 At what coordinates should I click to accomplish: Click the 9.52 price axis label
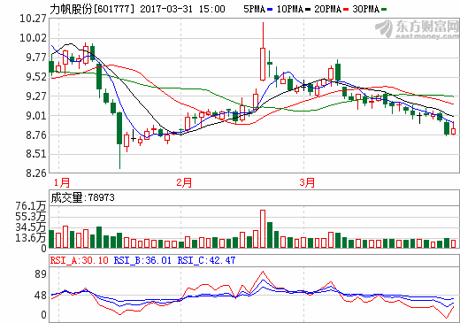click(x=36, y=77)
